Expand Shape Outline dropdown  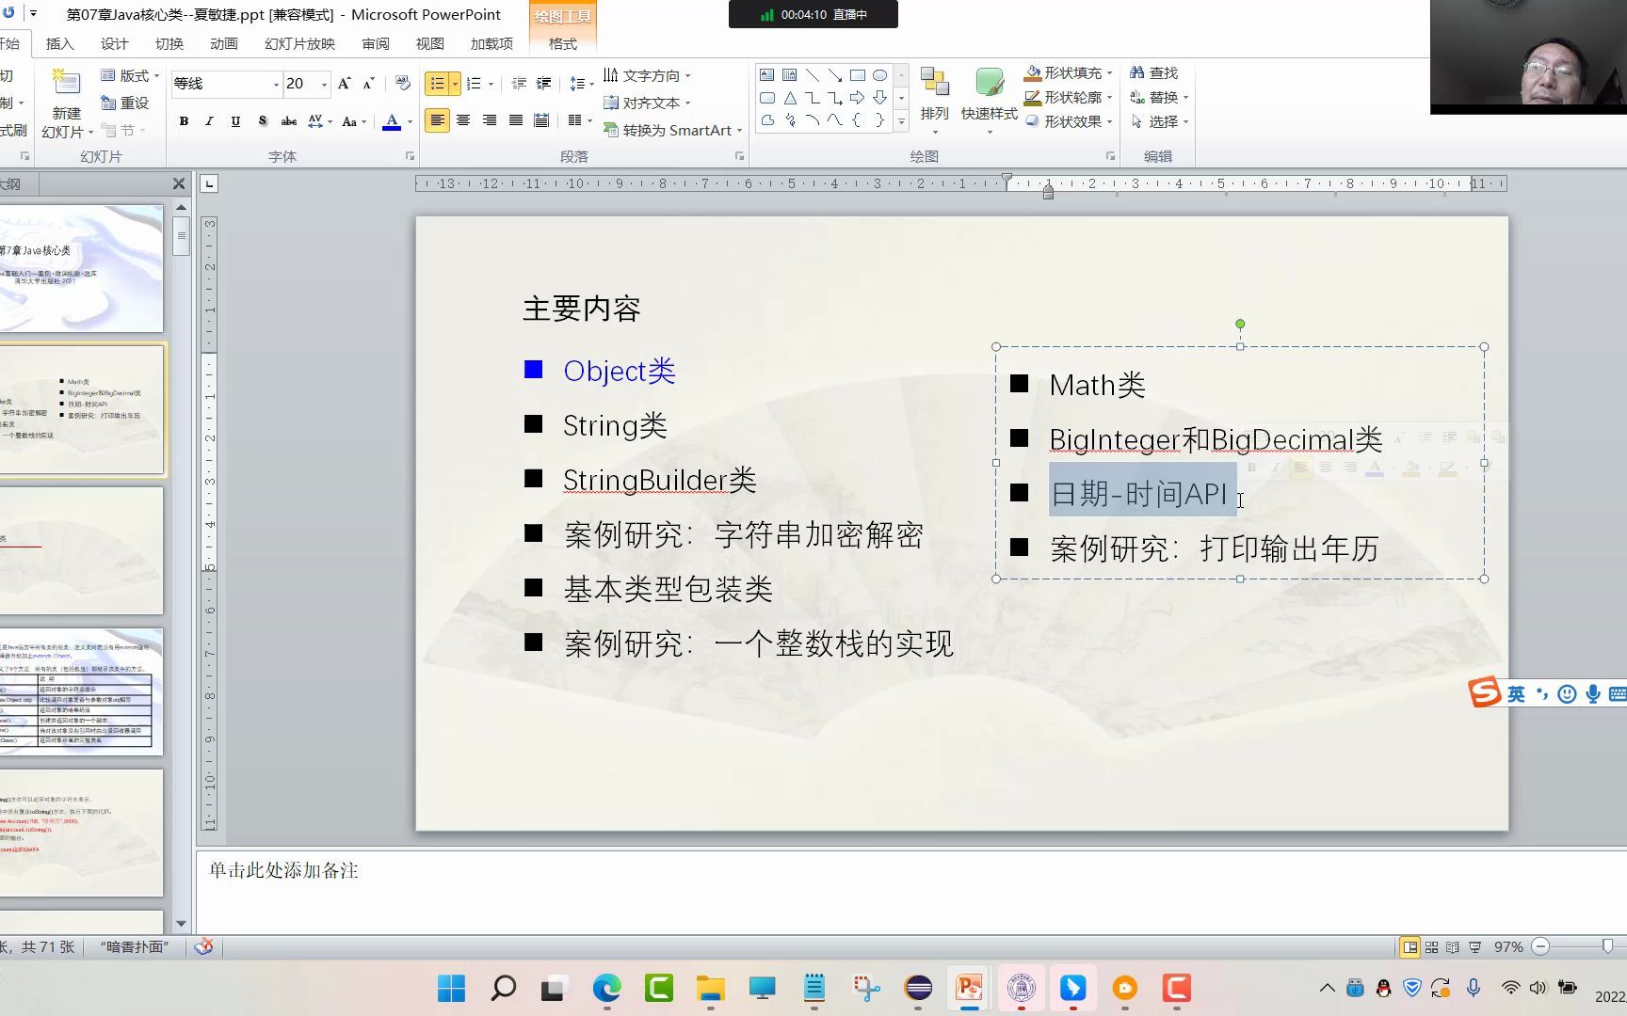[1110, 98]
